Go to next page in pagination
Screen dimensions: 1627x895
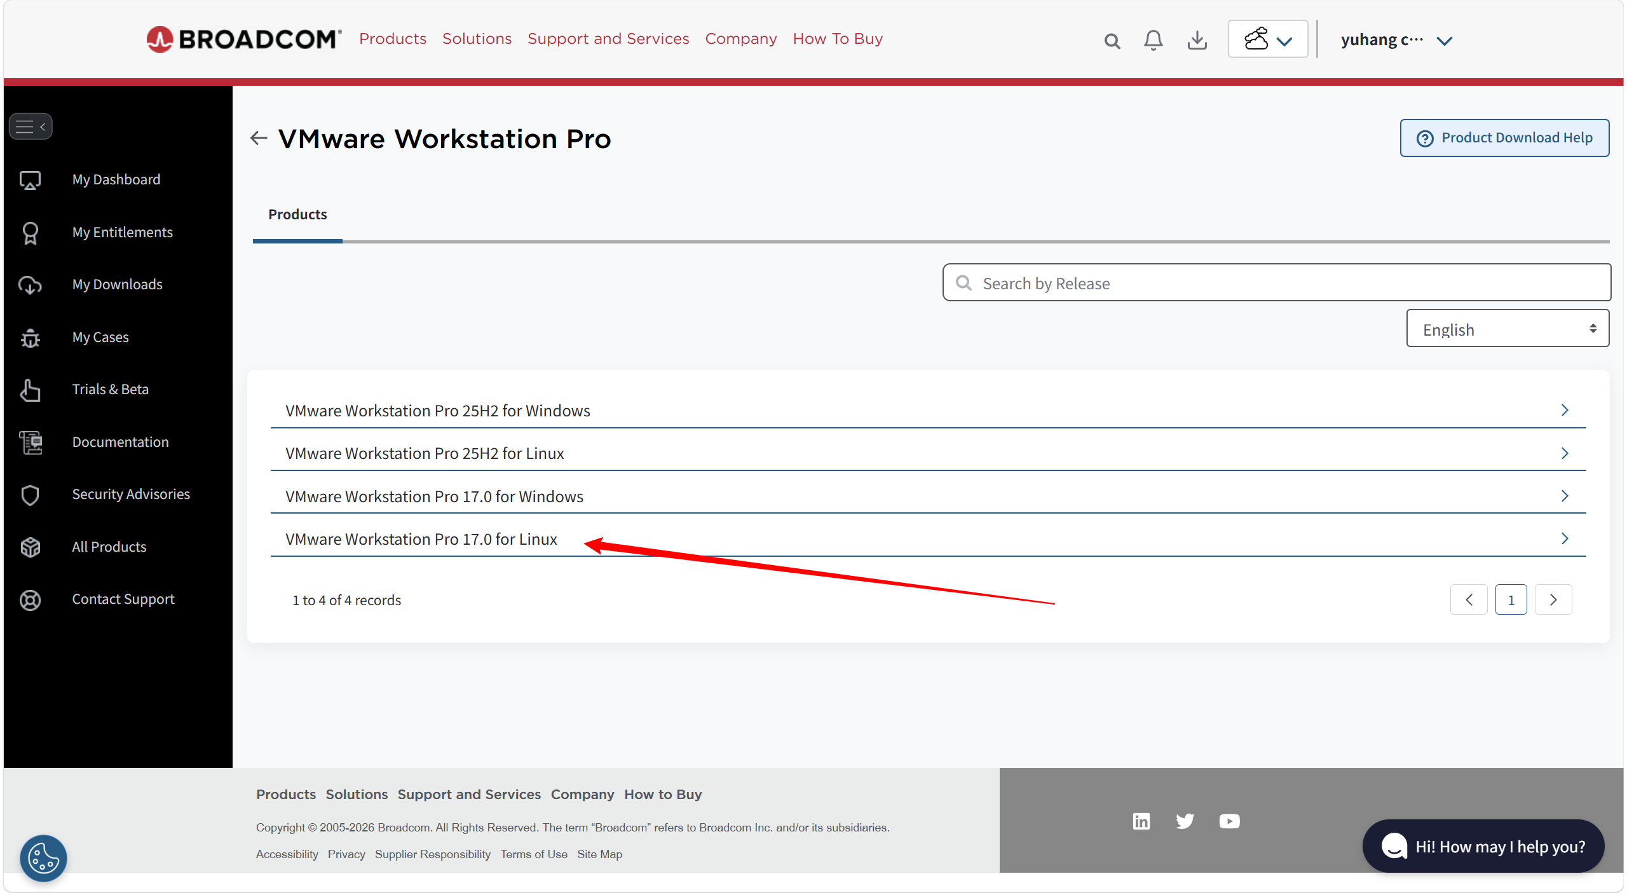tap(1553, 599)
